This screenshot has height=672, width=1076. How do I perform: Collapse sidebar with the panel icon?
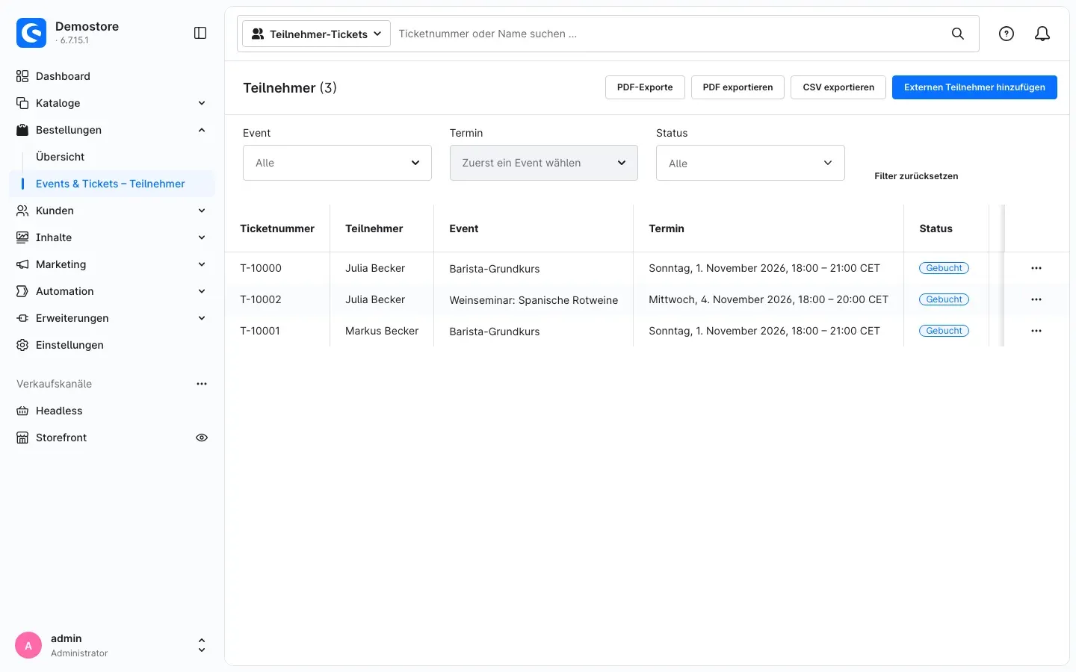point(200,33)
